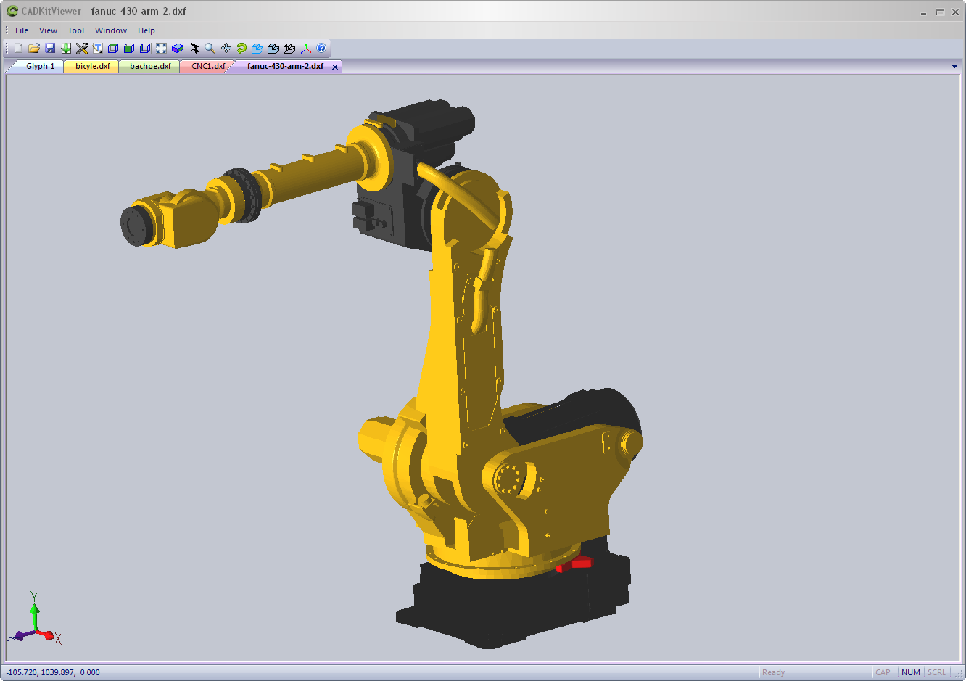This screenshot has height=681, width=966.
Task: Select the wireframe display mode icon
Action: click(x=112, y=48)
